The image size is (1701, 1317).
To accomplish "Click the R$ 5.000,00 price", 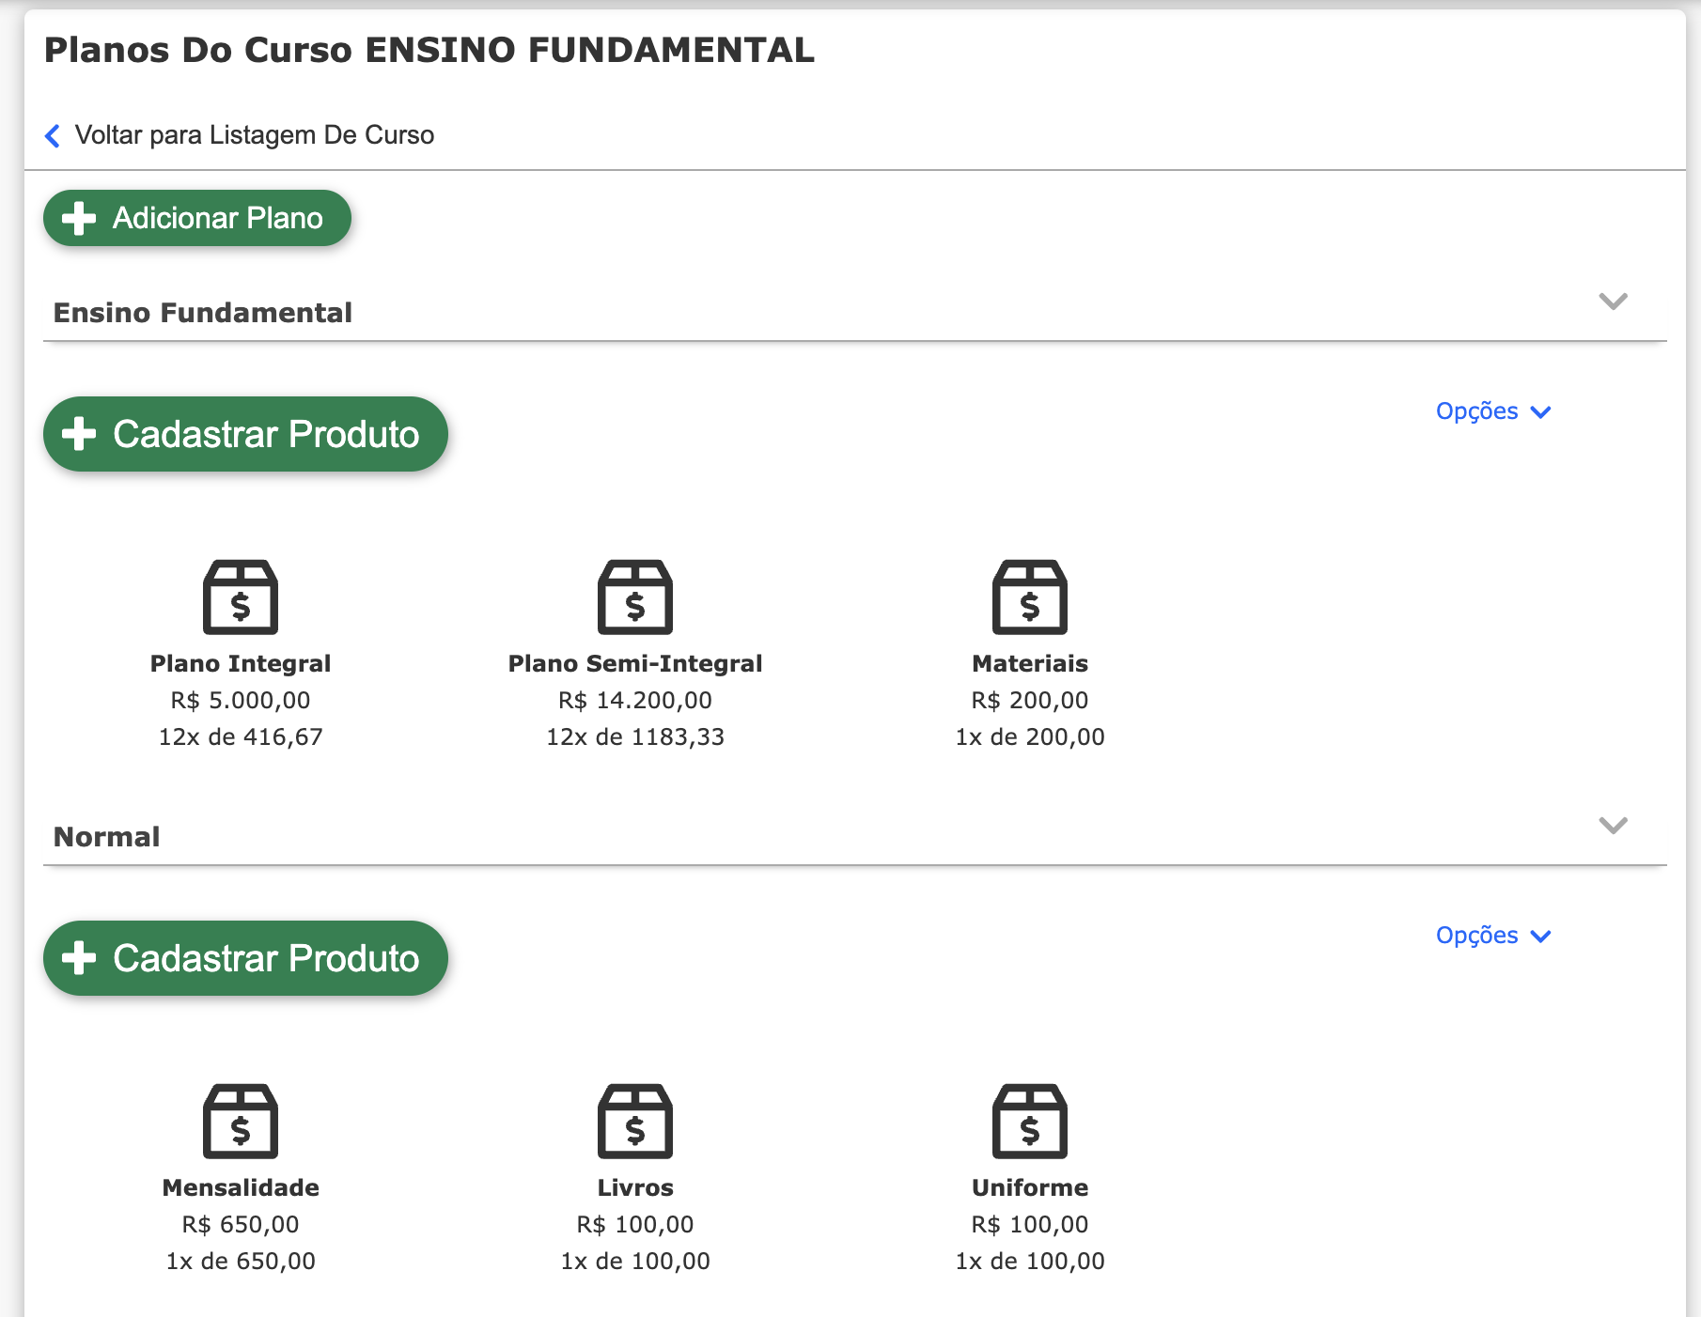I will click(x=241, y=701).
